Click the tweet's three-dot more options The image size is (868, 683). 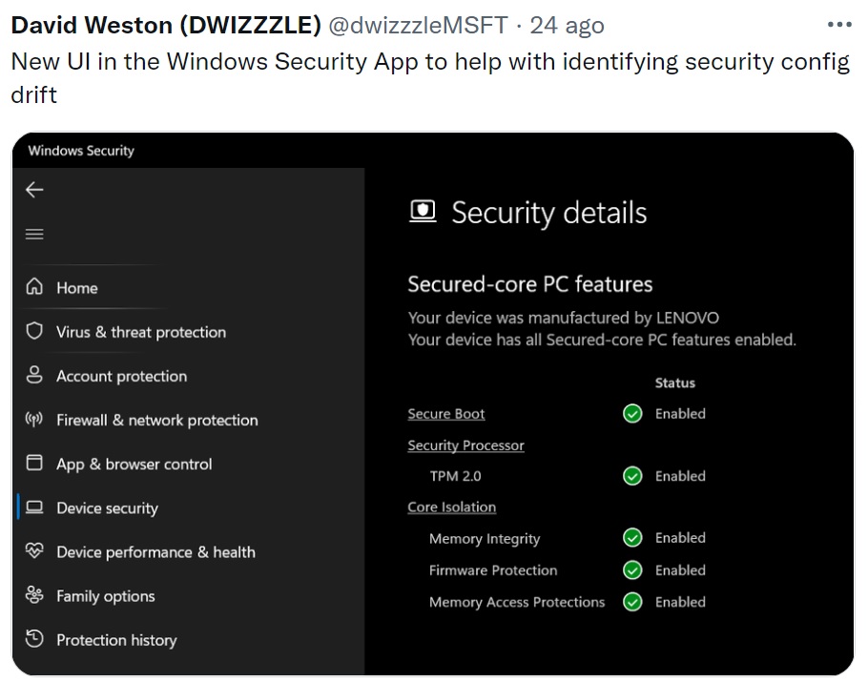point(839,25)
